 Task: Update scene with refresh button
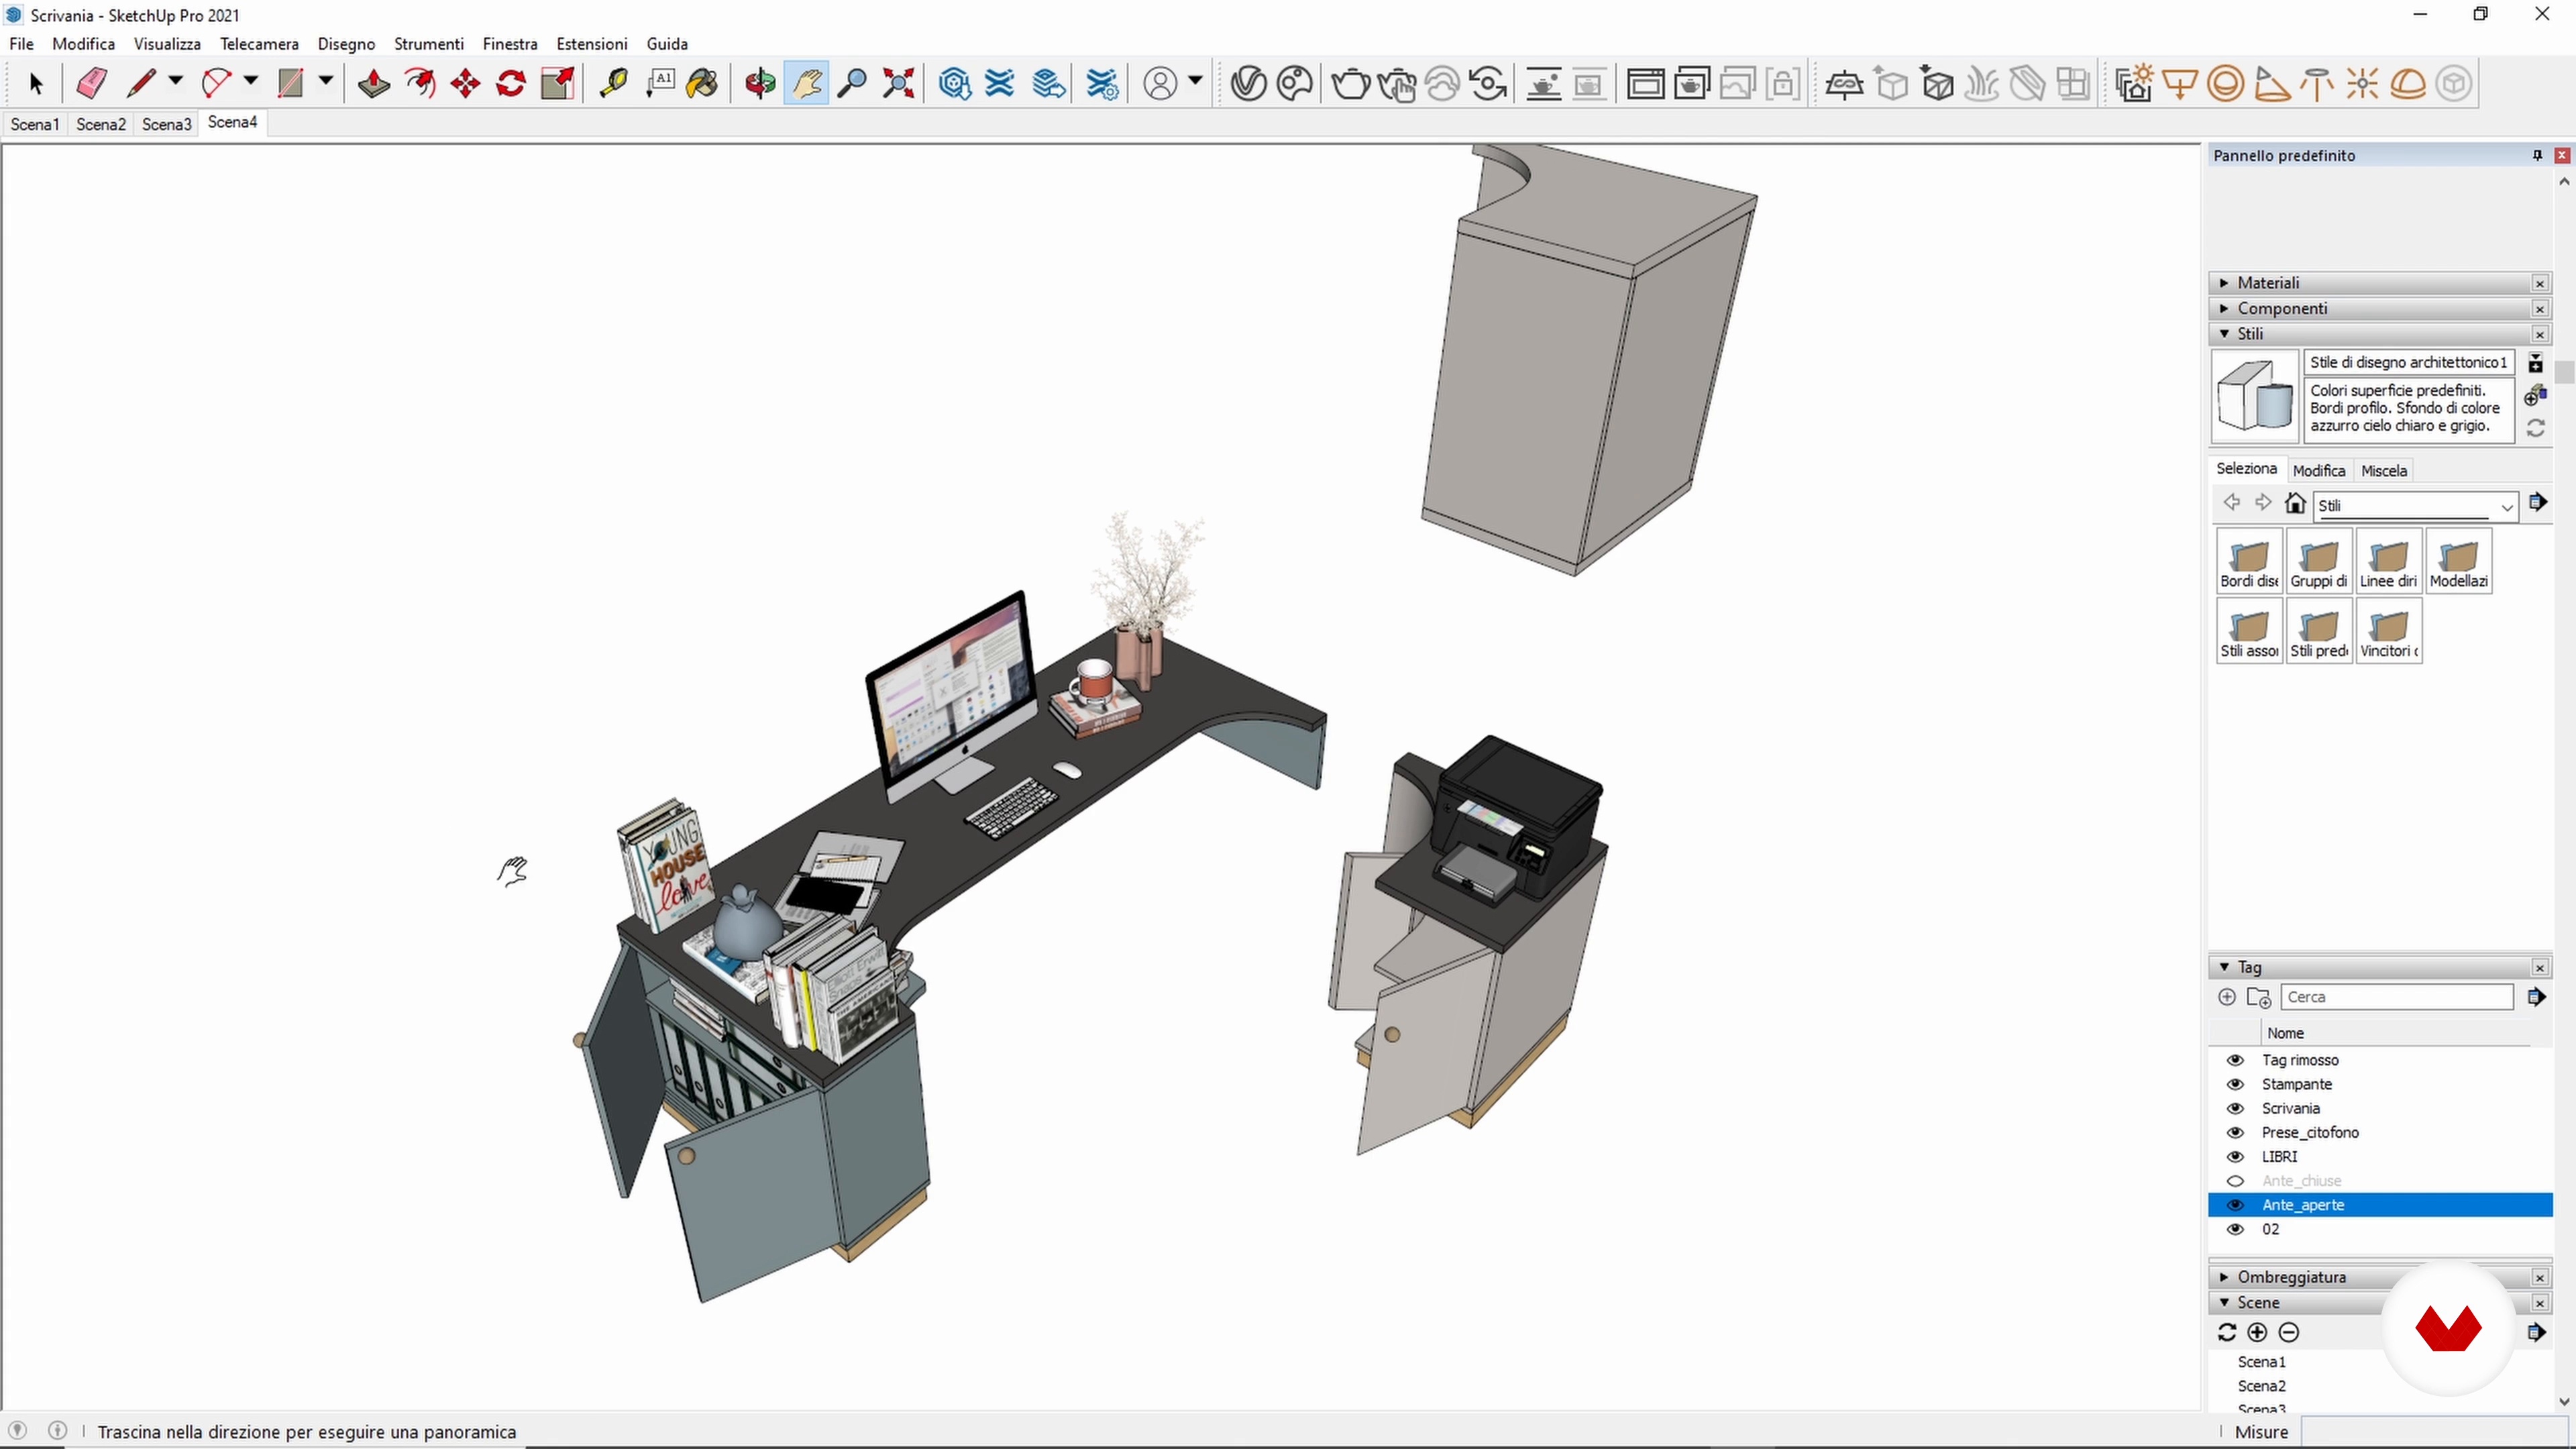[x=2226, y=1332]
